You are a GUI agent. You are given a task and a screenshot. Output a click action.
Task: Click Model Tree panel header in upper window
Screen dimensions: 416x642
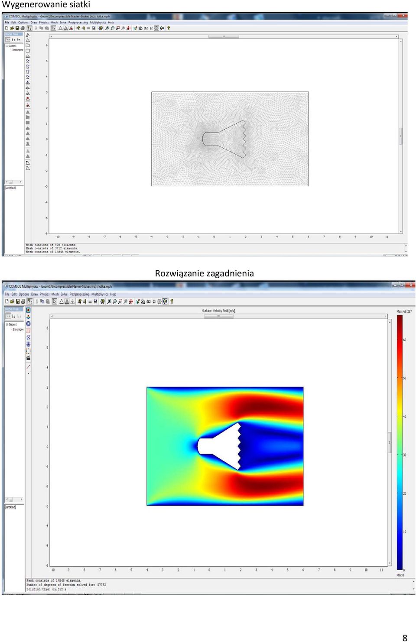[14, 34]
